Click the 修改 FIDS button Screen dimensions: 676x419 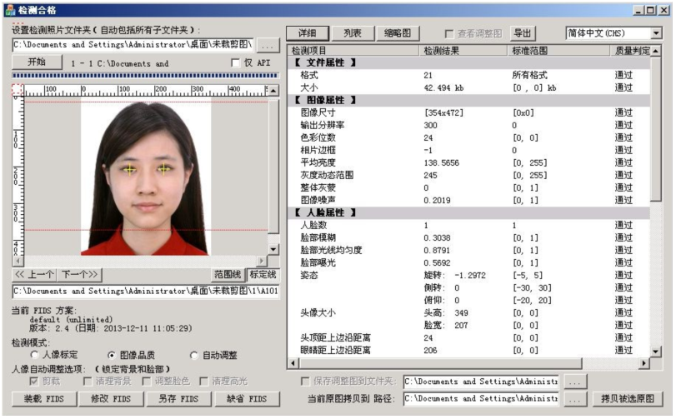[x=111, y=399]
